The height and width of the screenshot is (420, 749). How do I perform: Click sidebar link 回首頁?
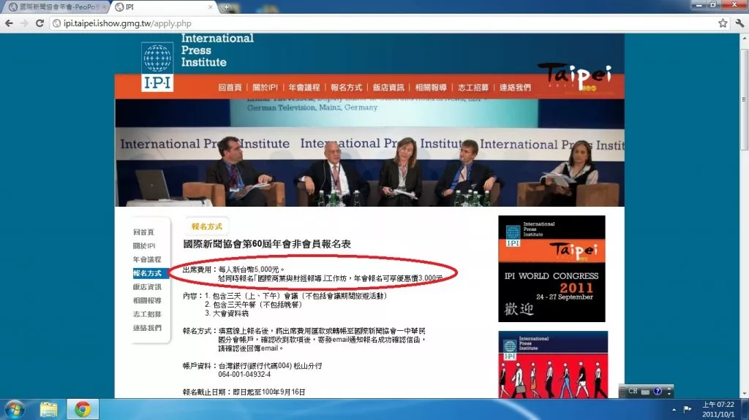coord(144,232)
